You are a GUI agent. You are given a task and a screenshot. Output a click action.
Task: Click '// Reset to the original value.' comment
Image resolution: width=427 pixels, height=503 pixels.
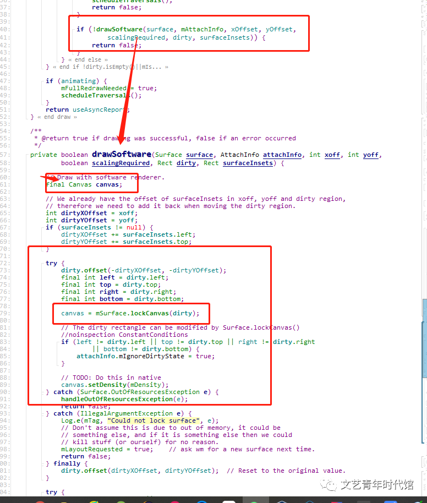point(286,471)
